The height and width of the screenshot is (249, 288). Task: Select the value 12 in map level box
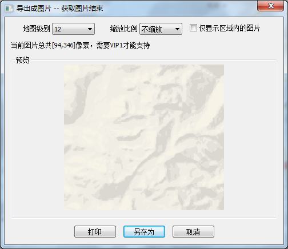coord(58,29)
